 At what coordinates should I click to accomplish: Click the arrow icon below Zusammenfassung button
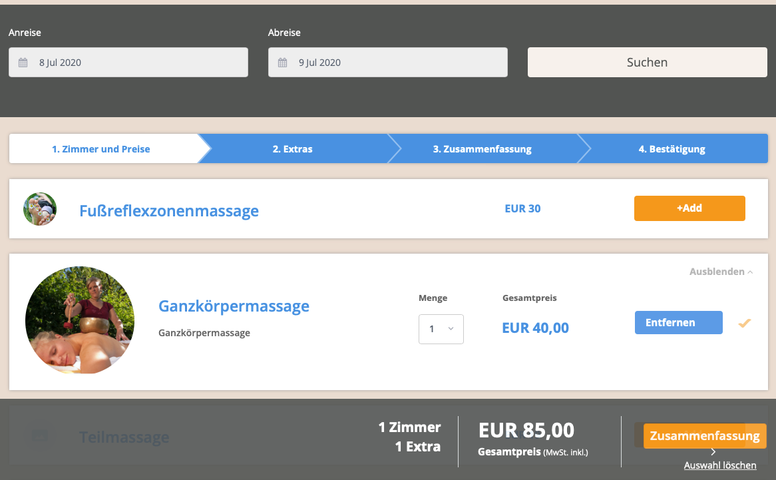tap(713, 451)
